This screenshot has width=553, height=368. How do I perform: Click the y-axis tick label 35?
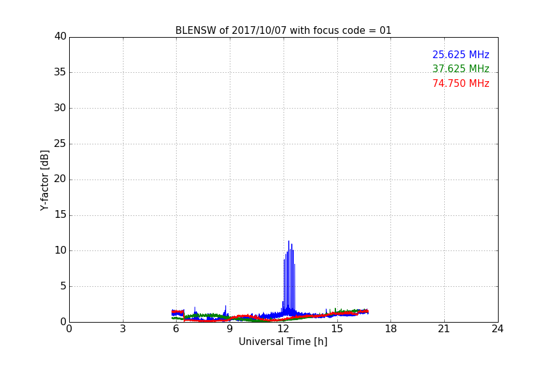(60, 72)
